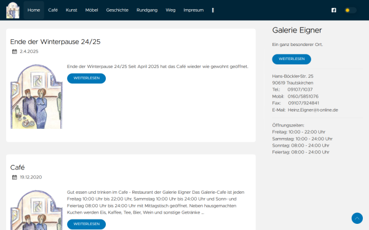Toggle the dark mode sun switch

350,10
